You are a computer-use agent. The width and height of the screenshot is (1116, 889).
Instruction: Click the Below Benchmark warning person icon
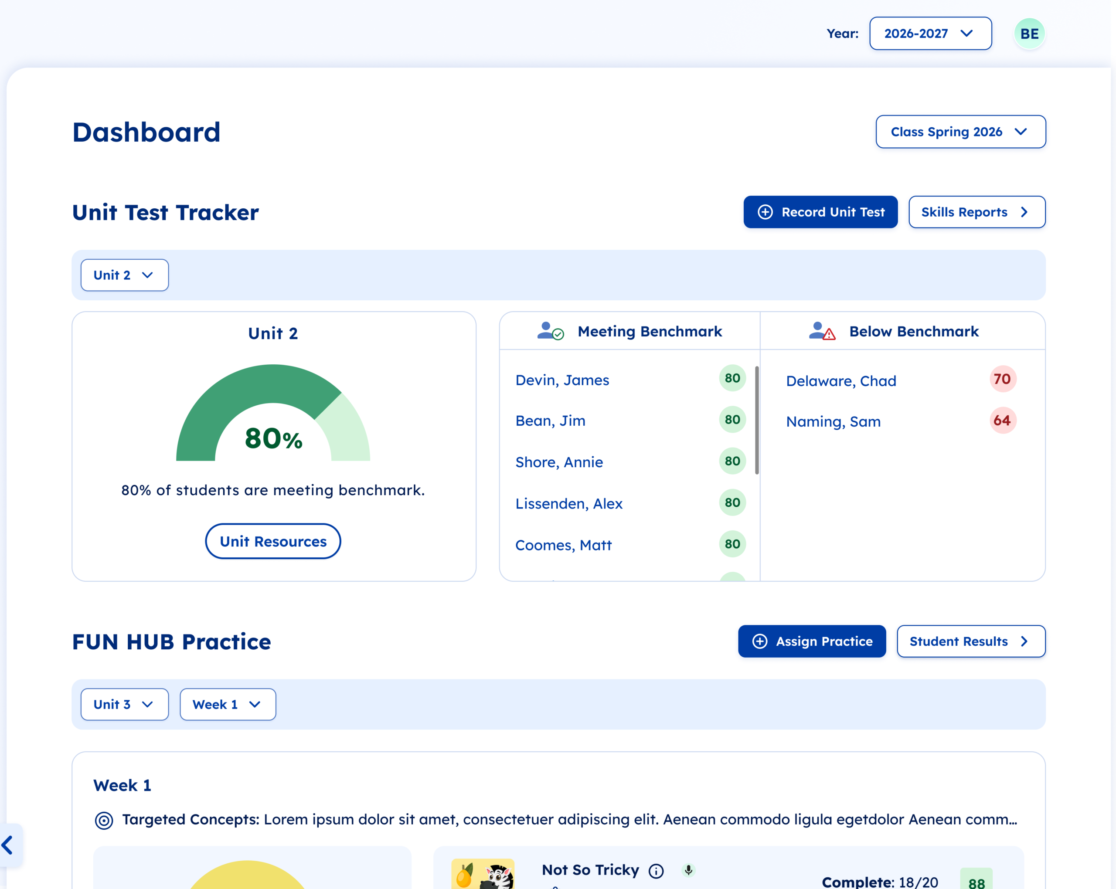(x=821, y=331)
